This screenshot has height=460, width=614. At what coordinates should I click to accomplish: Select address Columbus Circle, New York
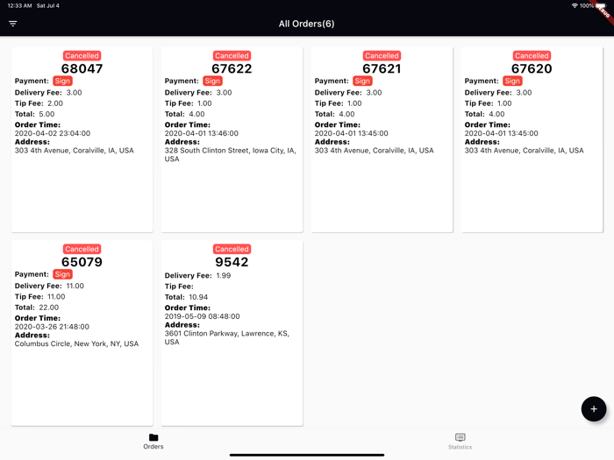coord(77,343)
